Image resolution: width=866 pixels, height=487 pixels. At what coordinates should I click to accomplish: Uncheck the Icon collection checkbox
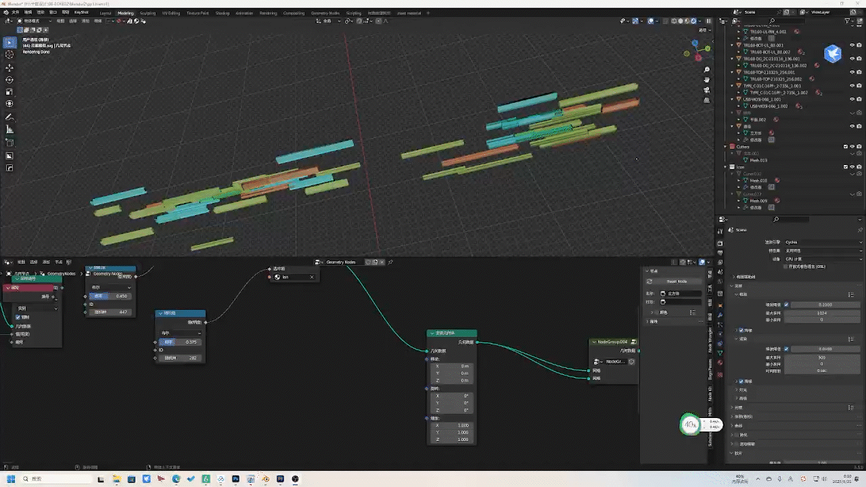click(846, 166)
